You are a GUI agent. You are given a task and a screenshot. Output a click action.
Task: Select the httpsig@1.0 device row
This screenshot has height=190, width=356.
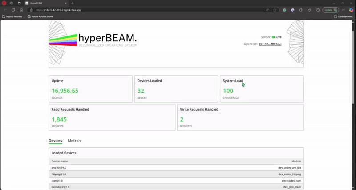coord(176,174)
